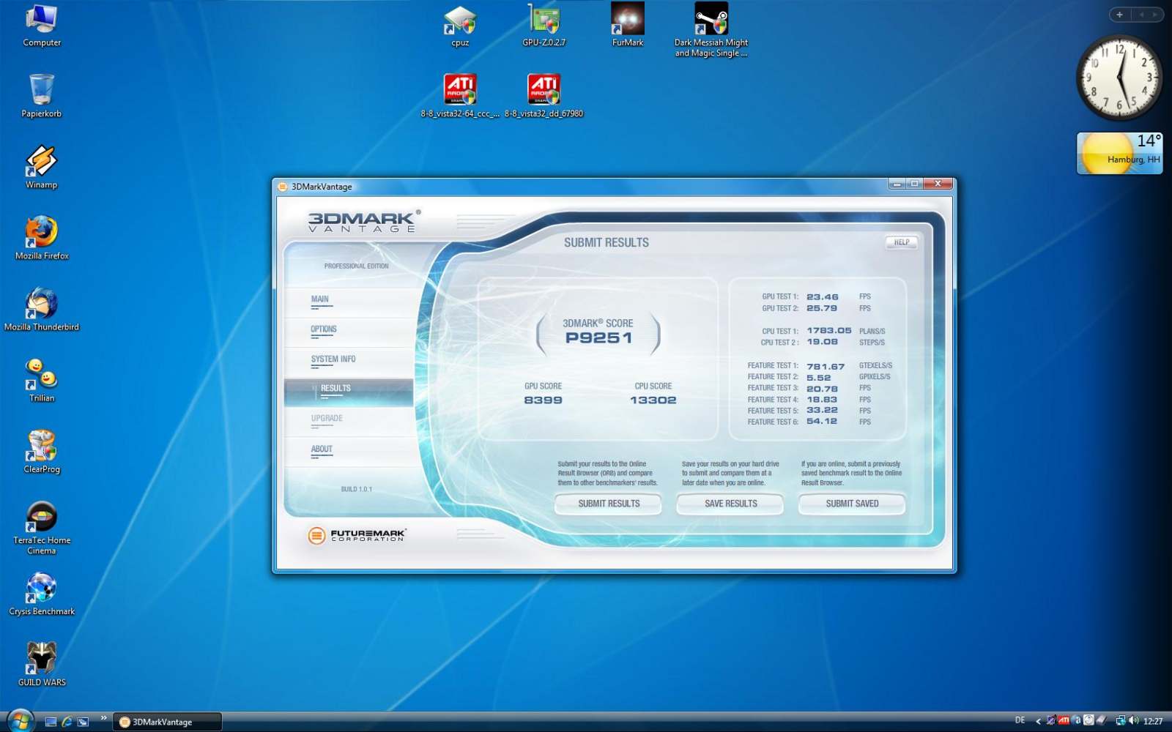Click the BUILD 1.0.1 label

point(356,490)
